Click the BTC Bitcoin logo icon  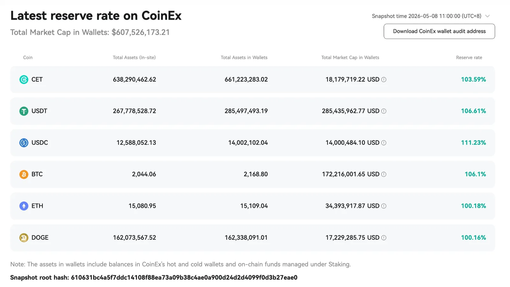point(24,174)
